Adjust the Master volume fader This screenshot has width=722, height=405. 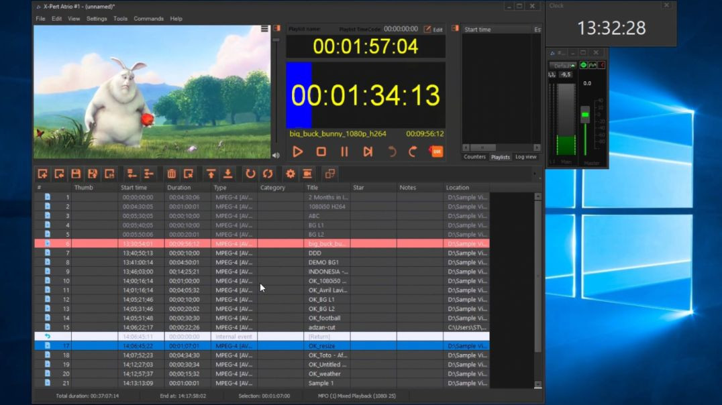coord(585,115)
